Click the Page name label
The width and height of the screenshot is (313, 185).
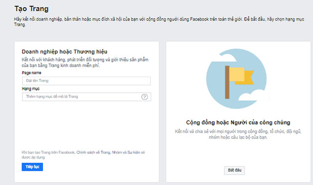point(31,73)
